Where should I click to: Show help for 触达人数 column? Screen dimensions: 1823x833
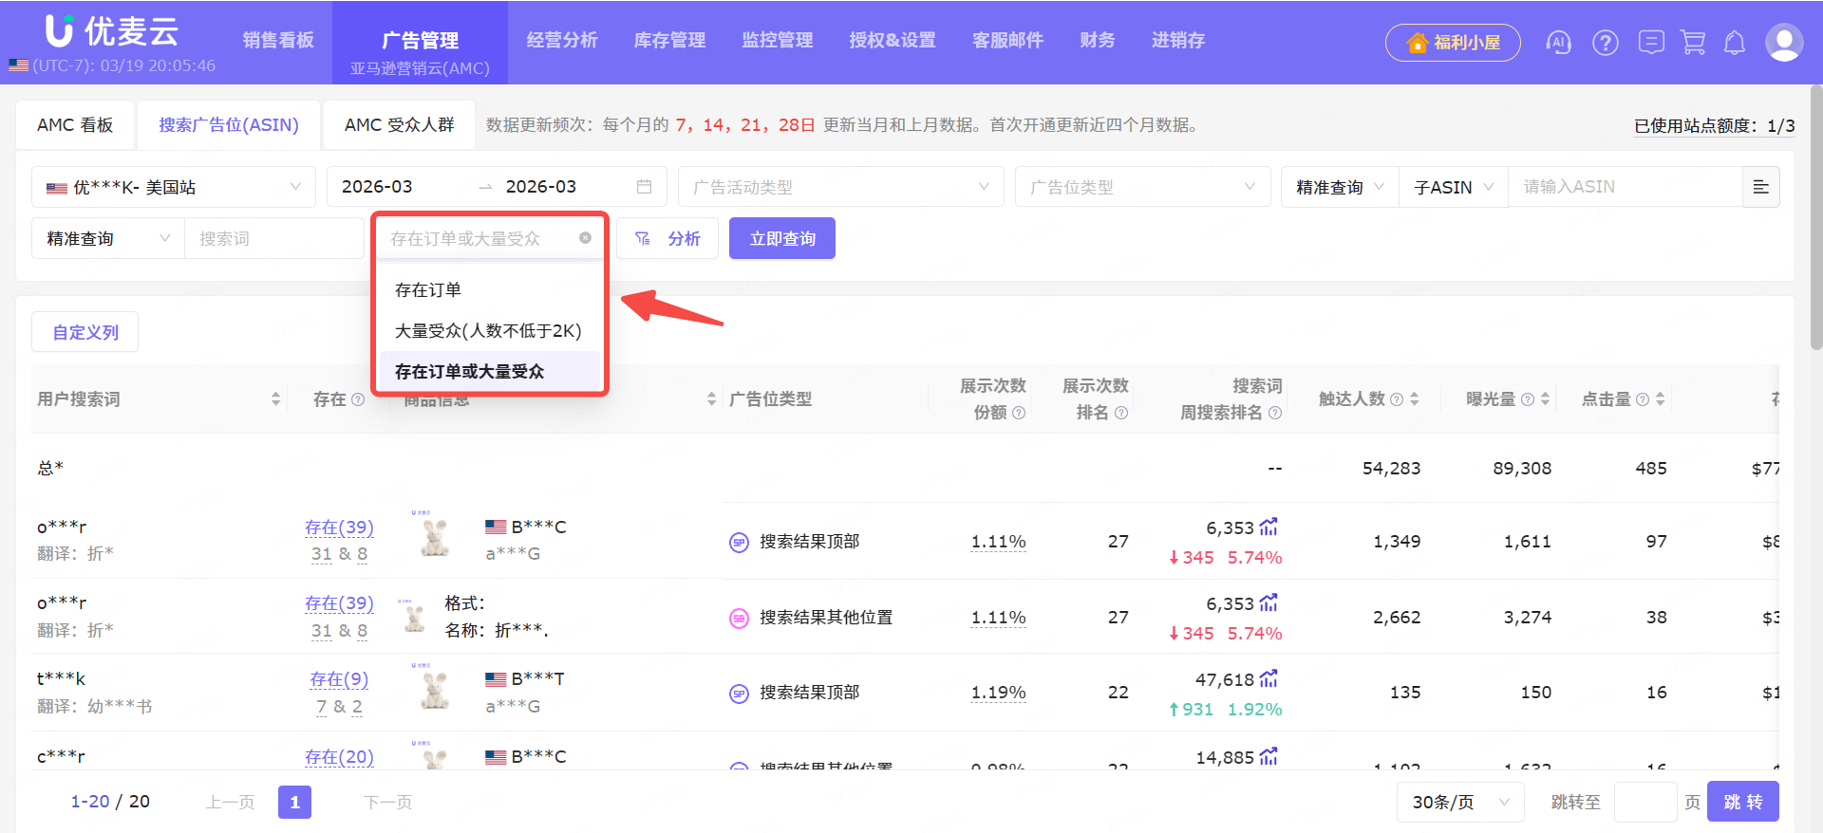[1397, 399]
